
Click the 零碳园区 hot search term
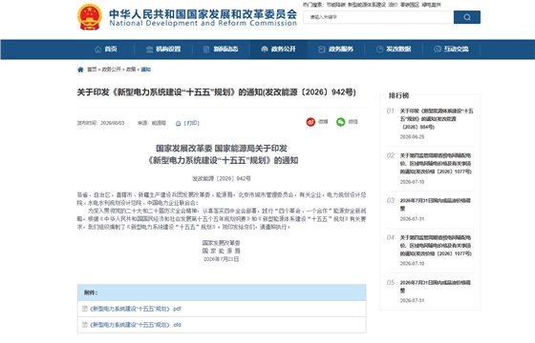point(410,5)
